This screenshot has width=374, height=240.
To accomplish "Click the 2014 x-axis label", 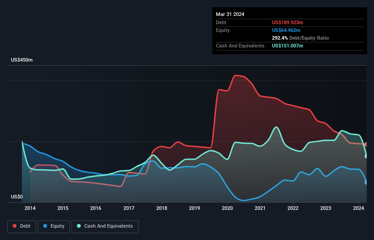I will point(30,208).
